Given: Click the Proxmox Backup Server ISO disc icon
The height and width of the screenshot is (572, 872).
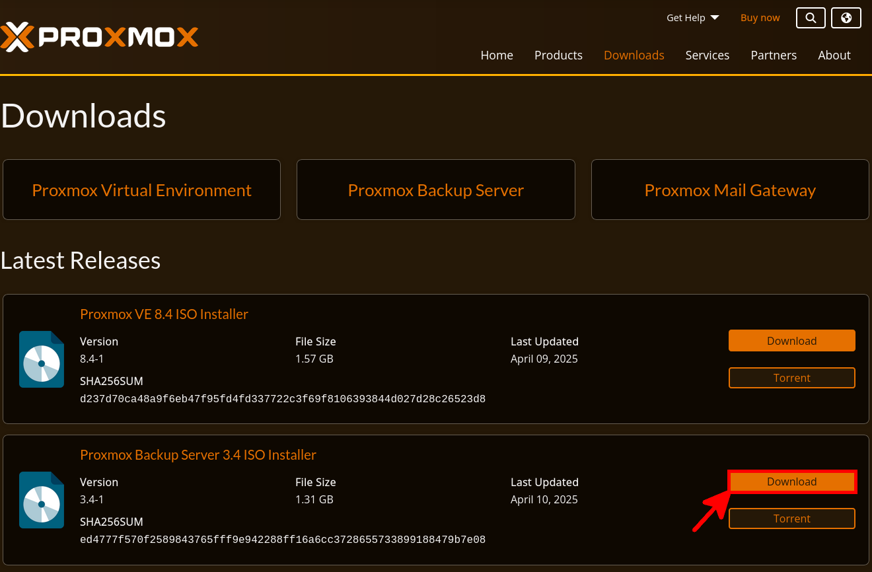Looking at the screenshot, I should pyautogui.click(x=42, y=500).
